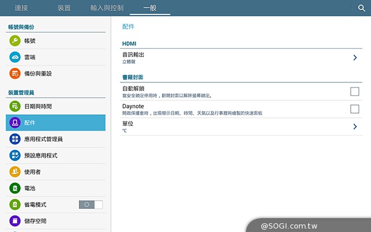Click the 電池 battery icon

[x=15, y=188]
